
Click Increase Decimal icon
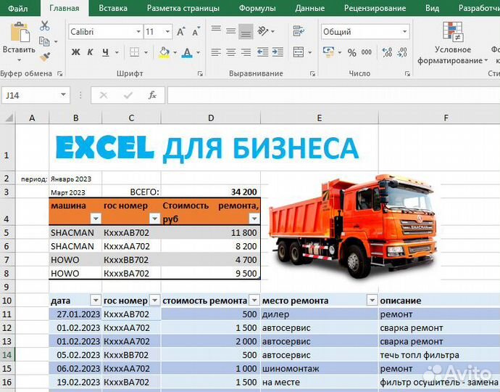tap(387, 52)
